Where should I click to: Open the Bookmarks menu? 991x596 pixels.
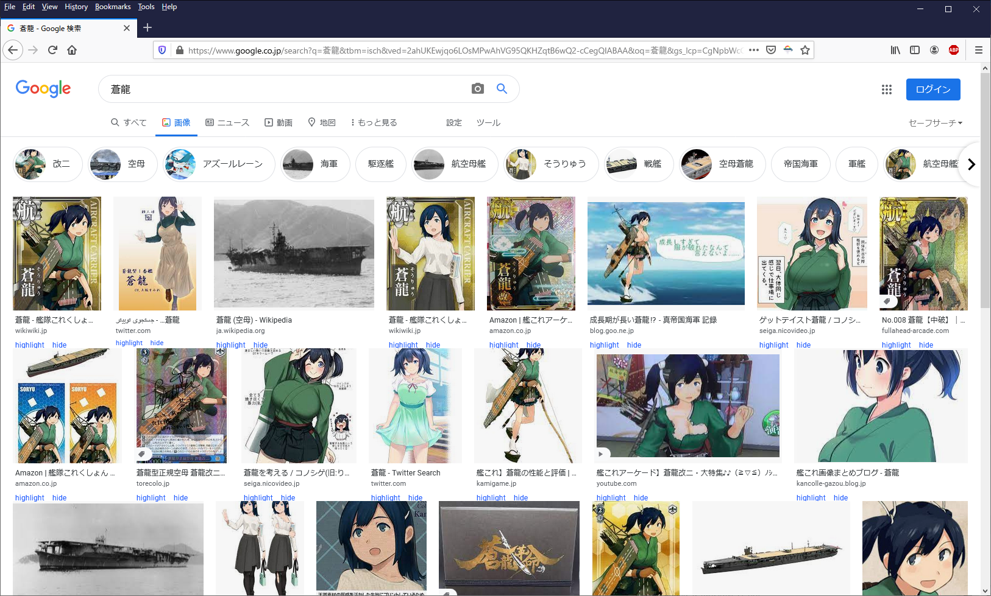113,7
